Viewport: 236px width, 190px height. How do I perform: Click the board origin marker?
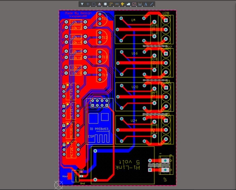coord(59,185)
